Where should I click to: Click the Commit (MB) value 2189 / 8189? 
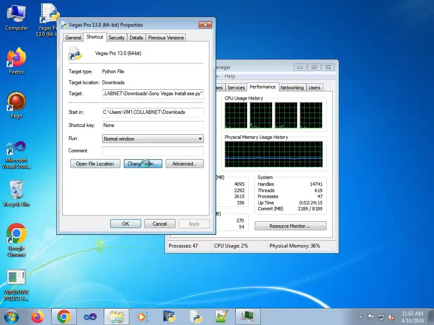pyautogui.click(x=310, y=209)
